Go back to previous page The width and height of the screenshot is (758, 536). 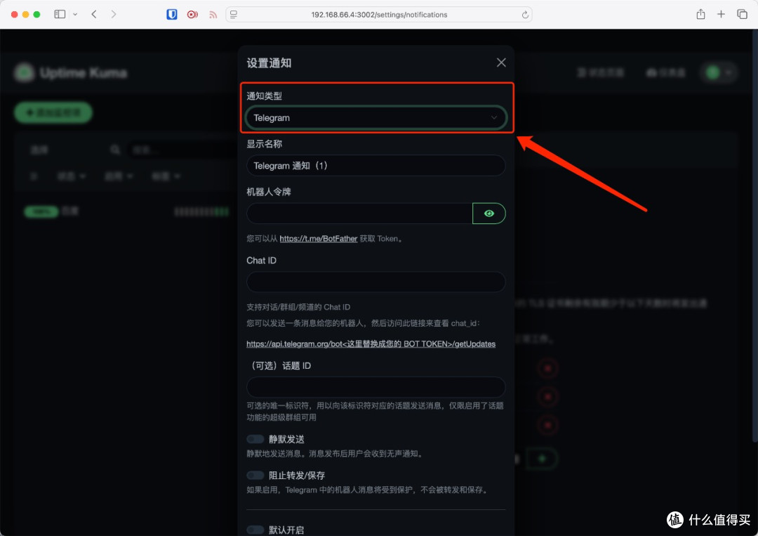(x=94, y=15)
